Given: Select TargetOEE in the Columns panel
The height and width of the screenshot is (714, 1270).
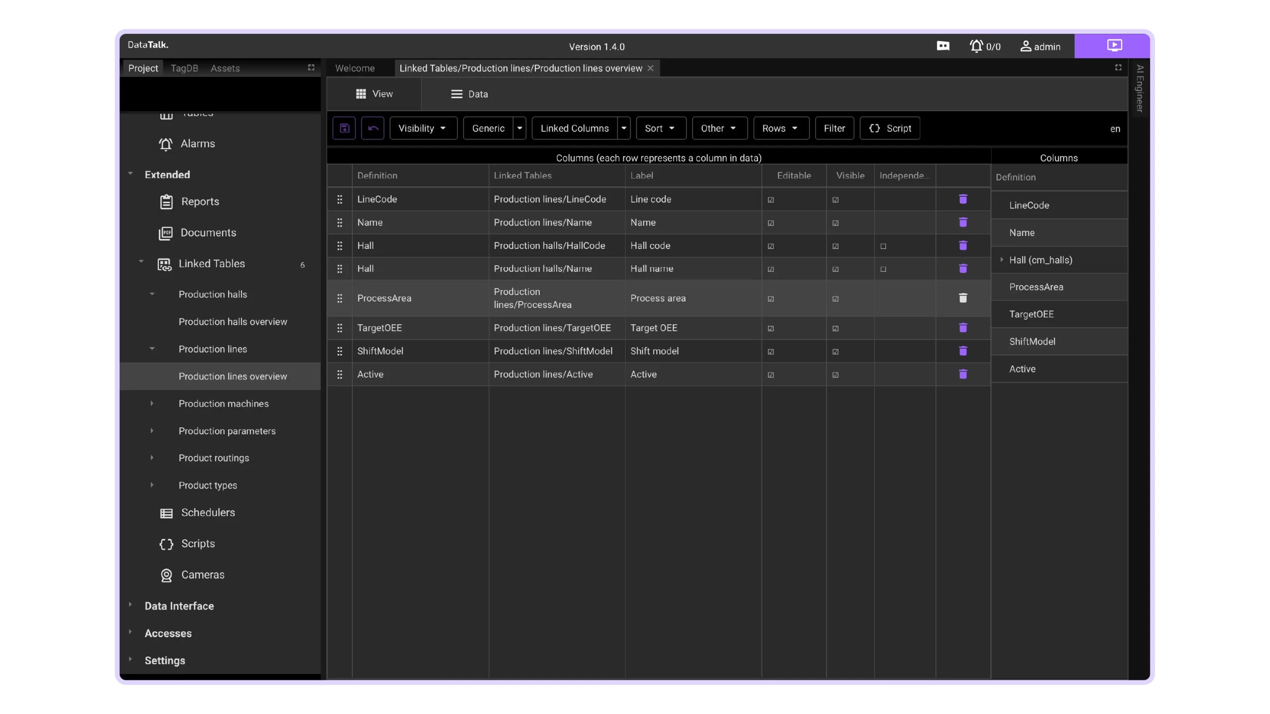Looking at the screenshot, I should click(1059, 314).
